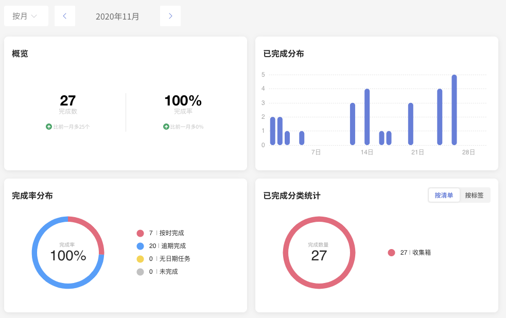The height and width of the screenshot is (318, 506).
Task: Click the bar at 20日 with height 3
Action: point(410,124)
